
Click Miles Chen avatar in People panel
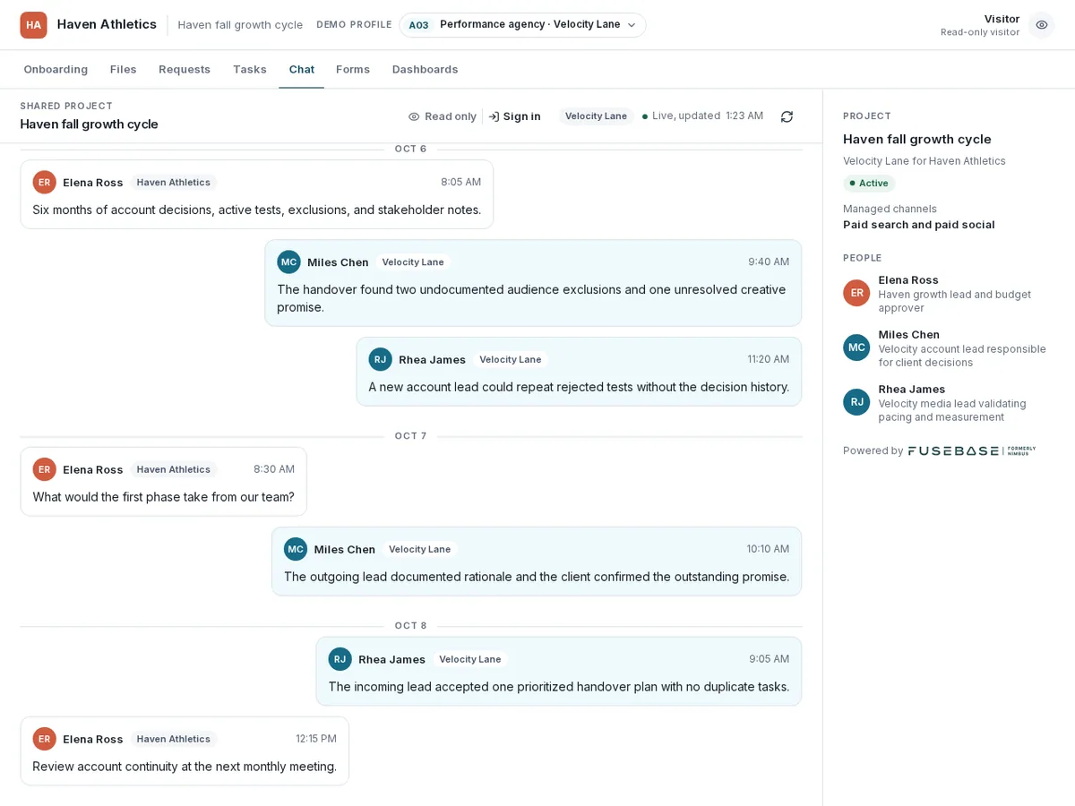(x=856, y=347)
